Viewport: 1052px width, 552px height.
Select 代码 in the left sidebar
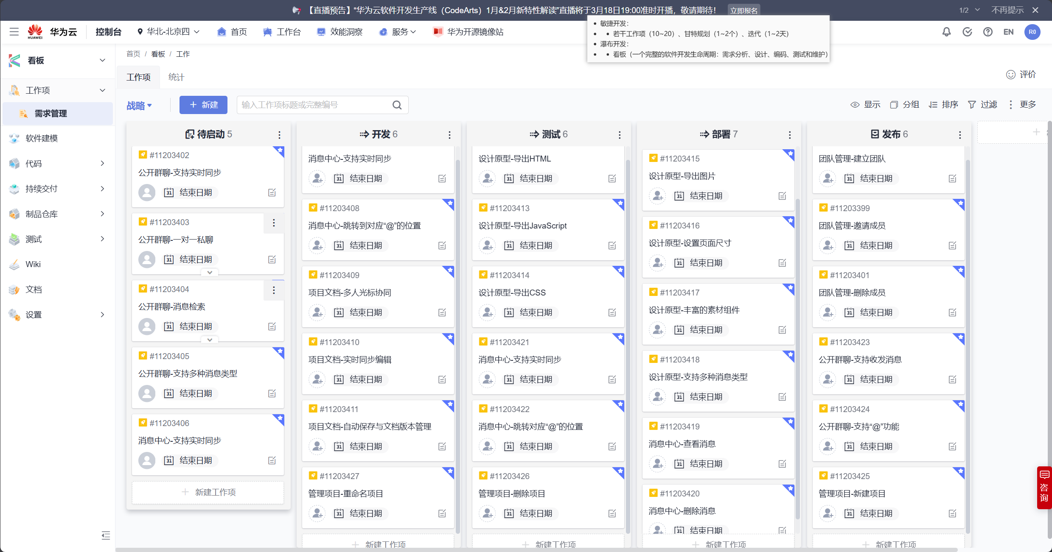pos(33,163)
